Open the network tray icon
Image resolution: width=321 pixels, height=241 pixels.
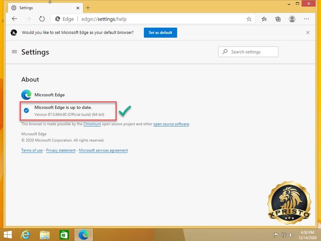[284, 235]
